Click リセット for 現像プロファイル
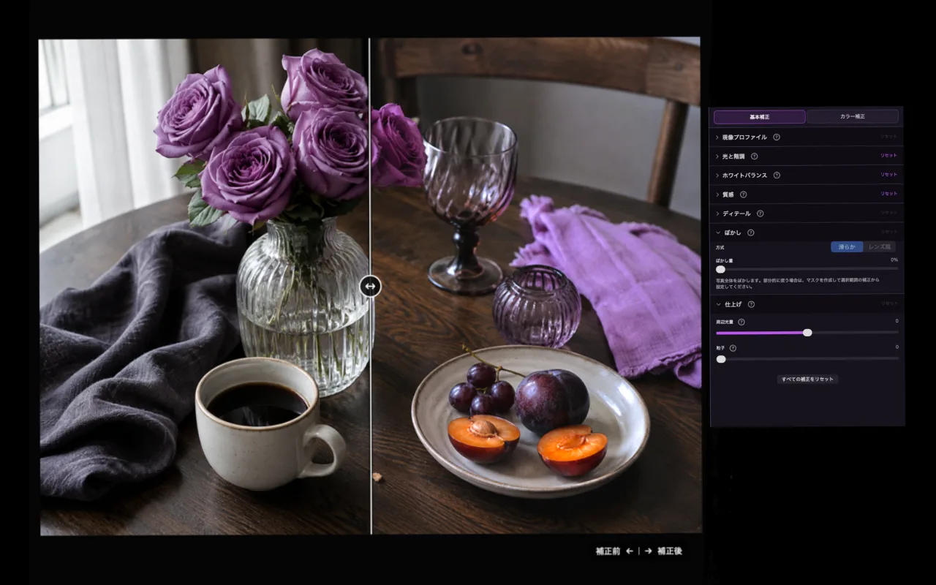The width and height of the screenshot is (936, 585). tap(888, 137)
